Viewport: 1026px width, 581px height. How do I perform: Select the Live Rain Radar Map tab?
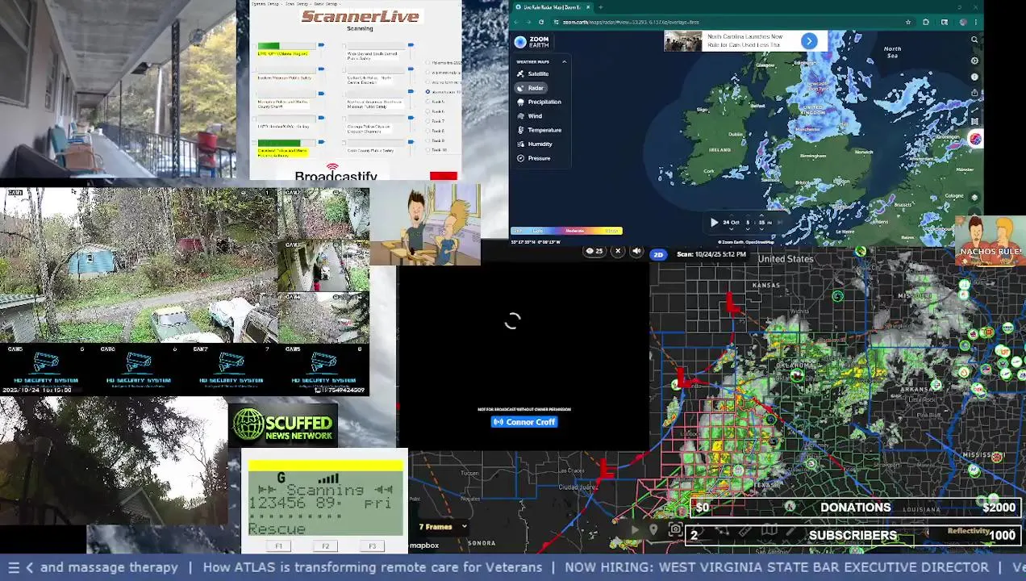(x=553, y=7)
